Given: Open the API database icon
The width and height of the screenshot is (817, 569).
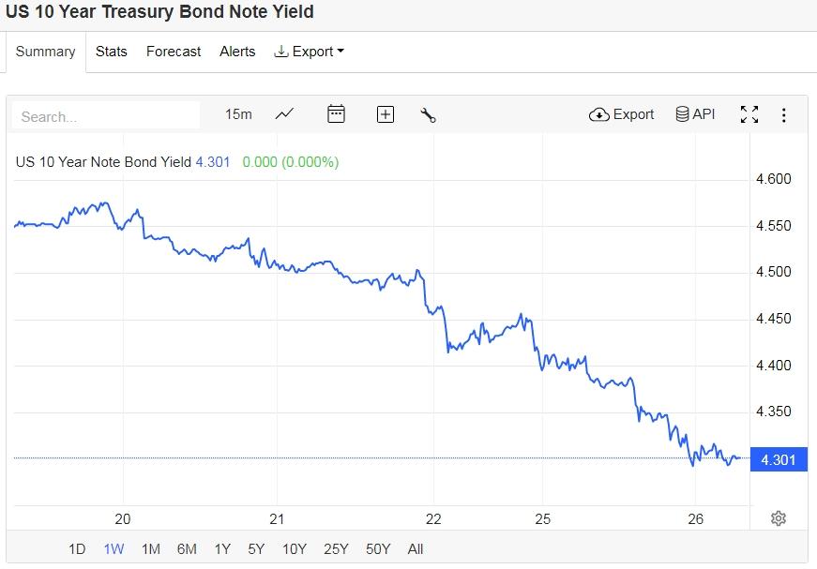Looking at the screenshot, I should [695, 114].
